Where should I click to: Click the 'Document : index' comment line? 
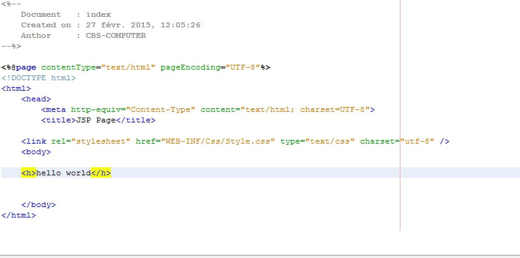pos(65,14)
